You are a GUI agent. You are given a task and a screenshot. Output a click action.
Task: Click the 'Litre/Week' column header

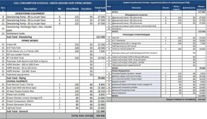point(72,9)
